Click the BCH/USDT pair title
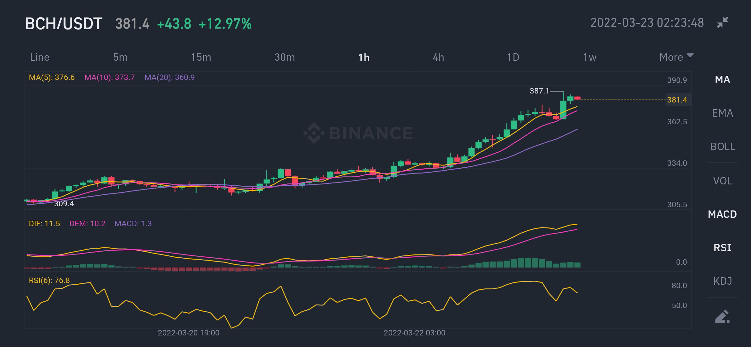 pyautogui.click(x=64, y=24)
